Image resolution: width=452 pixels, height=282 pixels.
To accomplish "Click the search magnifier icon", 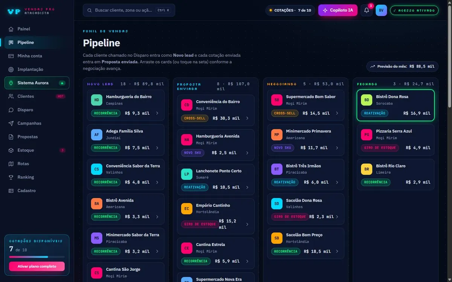I will click(x=90, y=11).
